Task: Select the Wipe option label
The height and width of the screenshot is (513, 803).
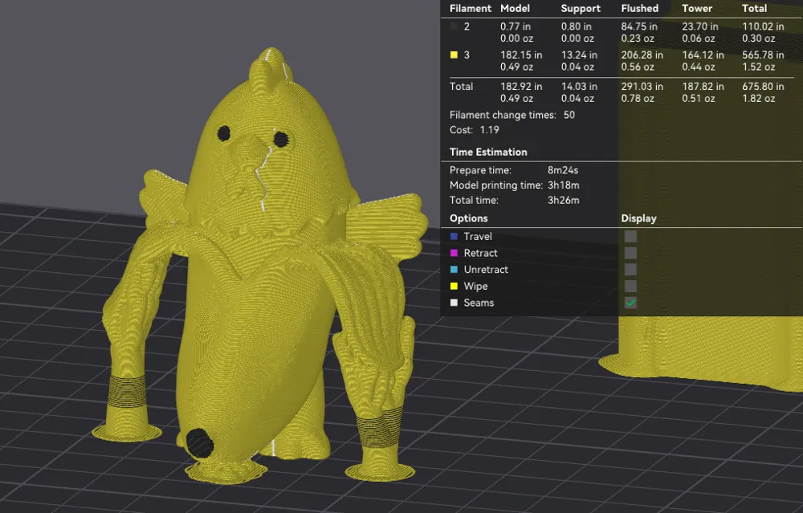Action: point(475,286)
